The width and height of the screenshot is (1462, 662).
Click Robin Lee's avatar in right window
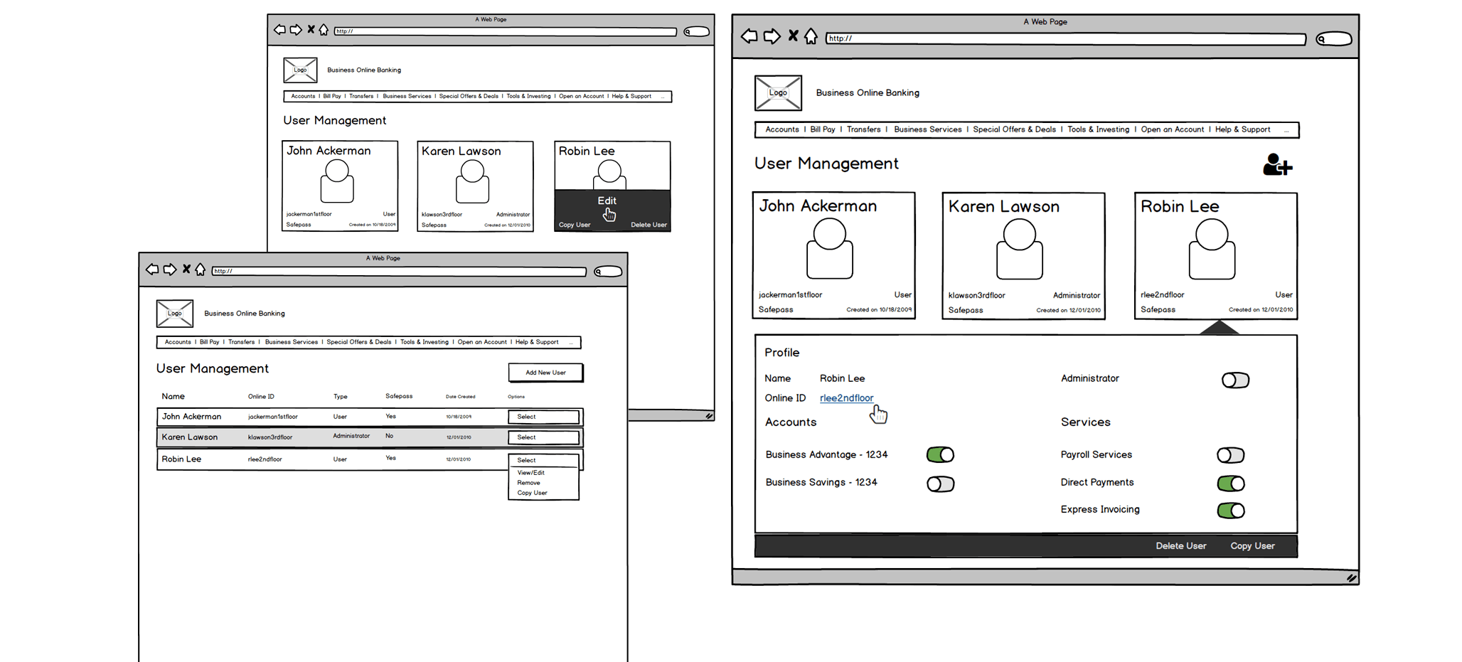click(x=1212, y=249)
